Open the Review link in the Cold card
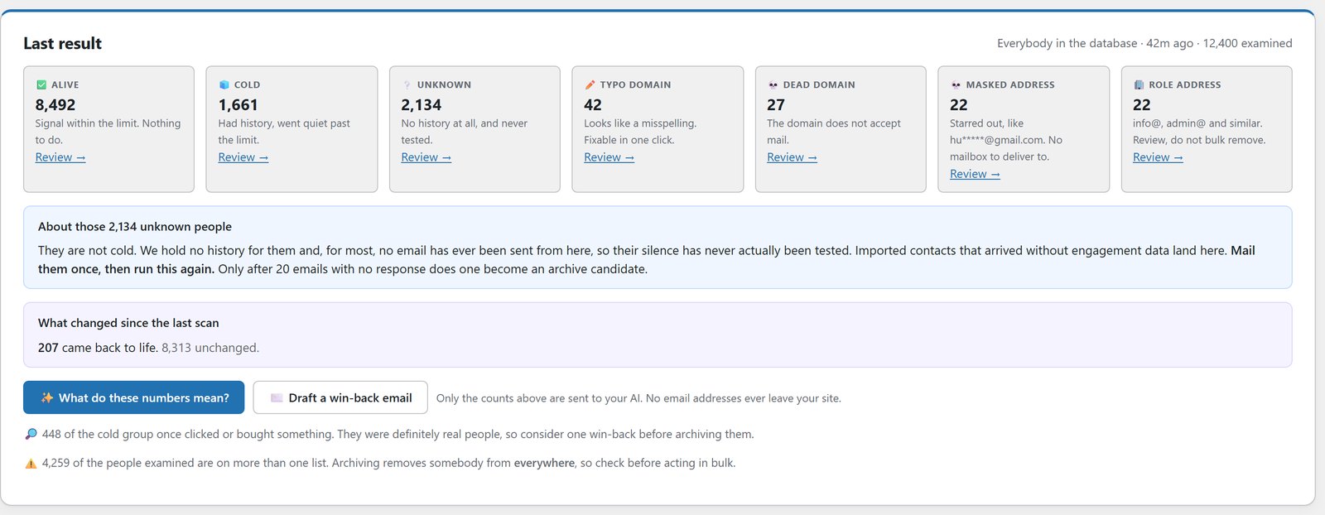The width and height of the screenshot is (1325, 515). click(x=243, y=157)
